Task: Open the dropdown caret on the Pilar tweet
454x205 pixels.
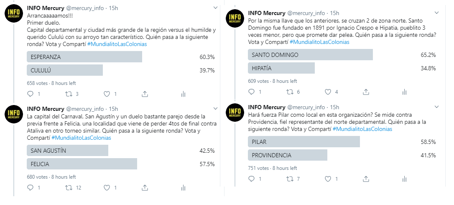Action: pyautogui.click(x=436, y=107)
